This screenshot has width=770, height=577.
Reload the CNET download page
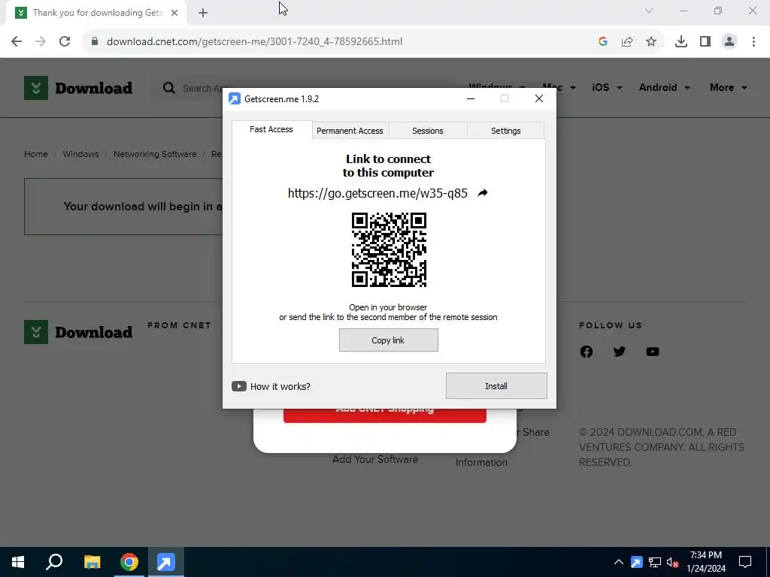(65, 42)
